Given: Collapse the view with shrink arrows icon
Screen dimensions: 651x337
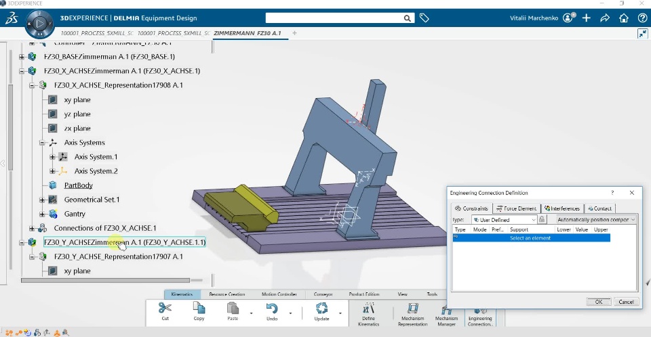Looking at the screenshot, I should (x=642, y=34).
